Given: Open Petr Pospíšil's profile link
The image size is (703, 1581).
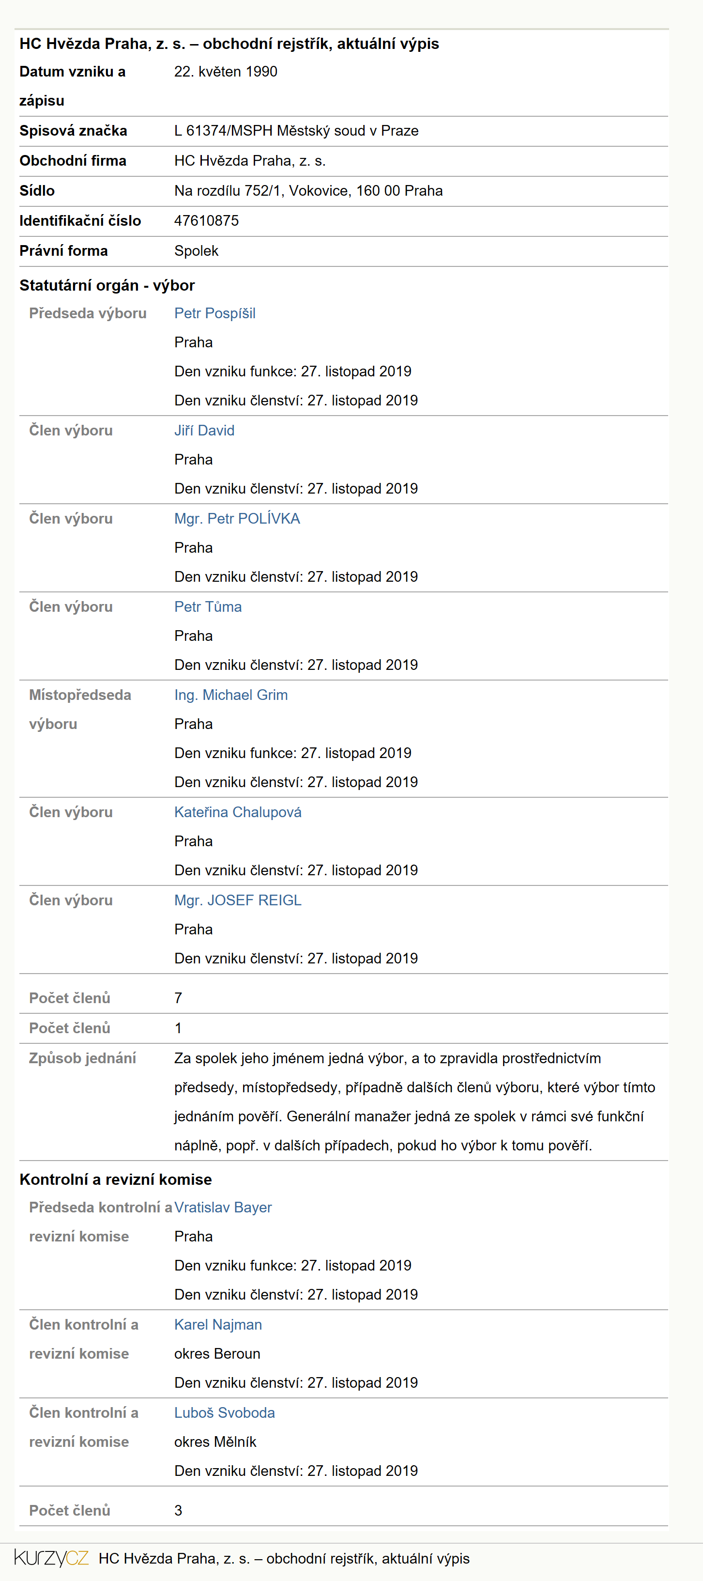Looking at the screenshot, I should click(x=214, y=313).
